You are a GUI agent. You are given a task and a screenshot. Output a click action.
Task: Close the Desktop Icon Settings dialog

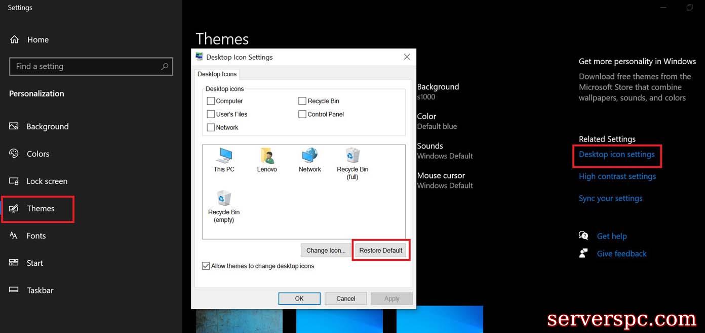tap(407, 57)
